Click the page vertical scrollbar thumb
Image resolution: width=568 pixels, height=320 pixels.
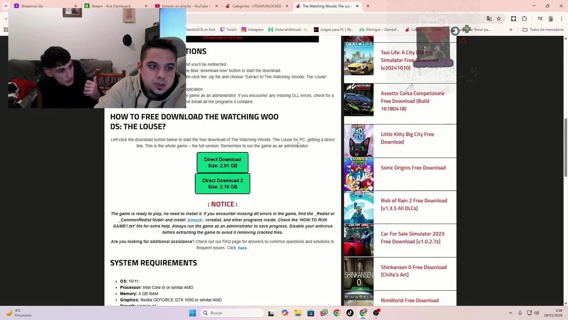565,147
